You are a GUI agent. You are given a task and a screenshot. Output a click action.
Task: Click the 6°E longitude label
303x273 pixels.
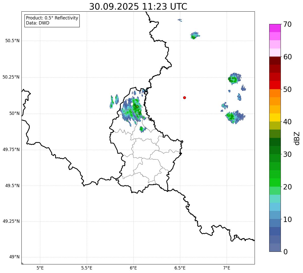coord(133,268)
